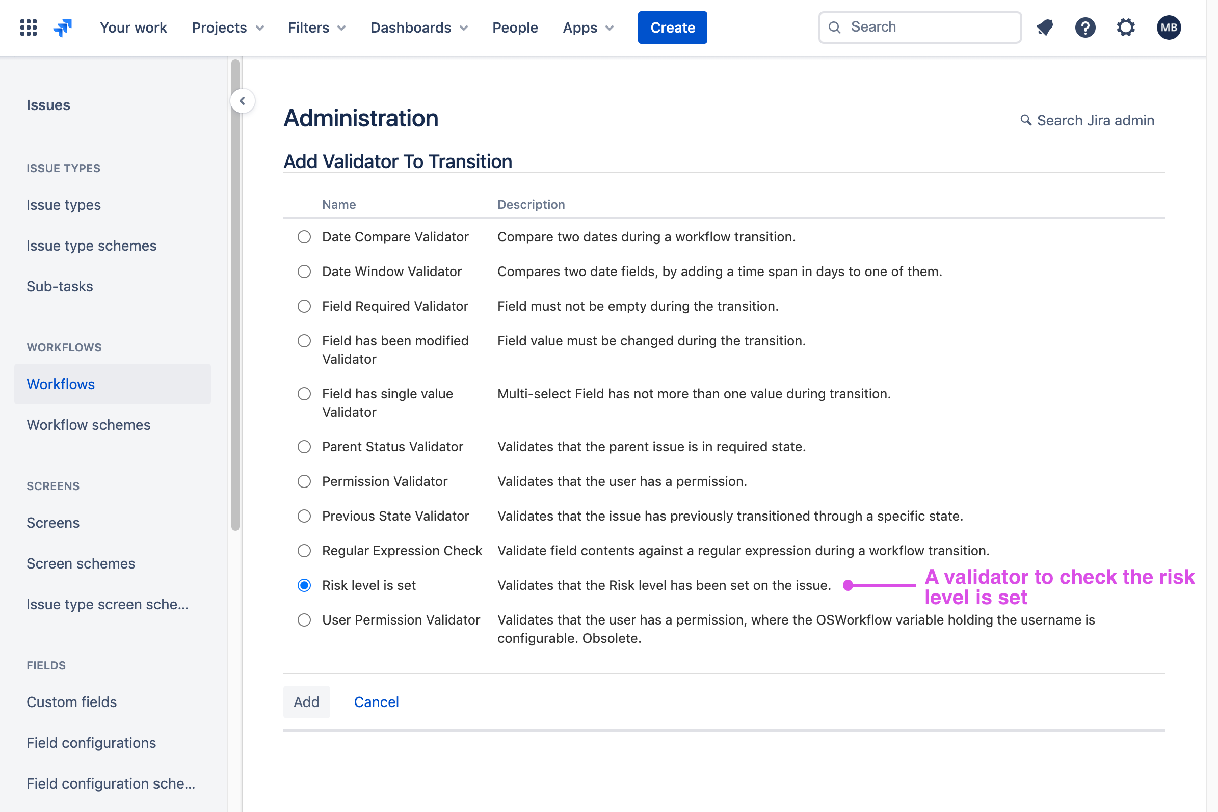Viewport: 1218px width, 812px height.
Task: Select the Date Compare Validator radio button
Action: tap(304, 237)
